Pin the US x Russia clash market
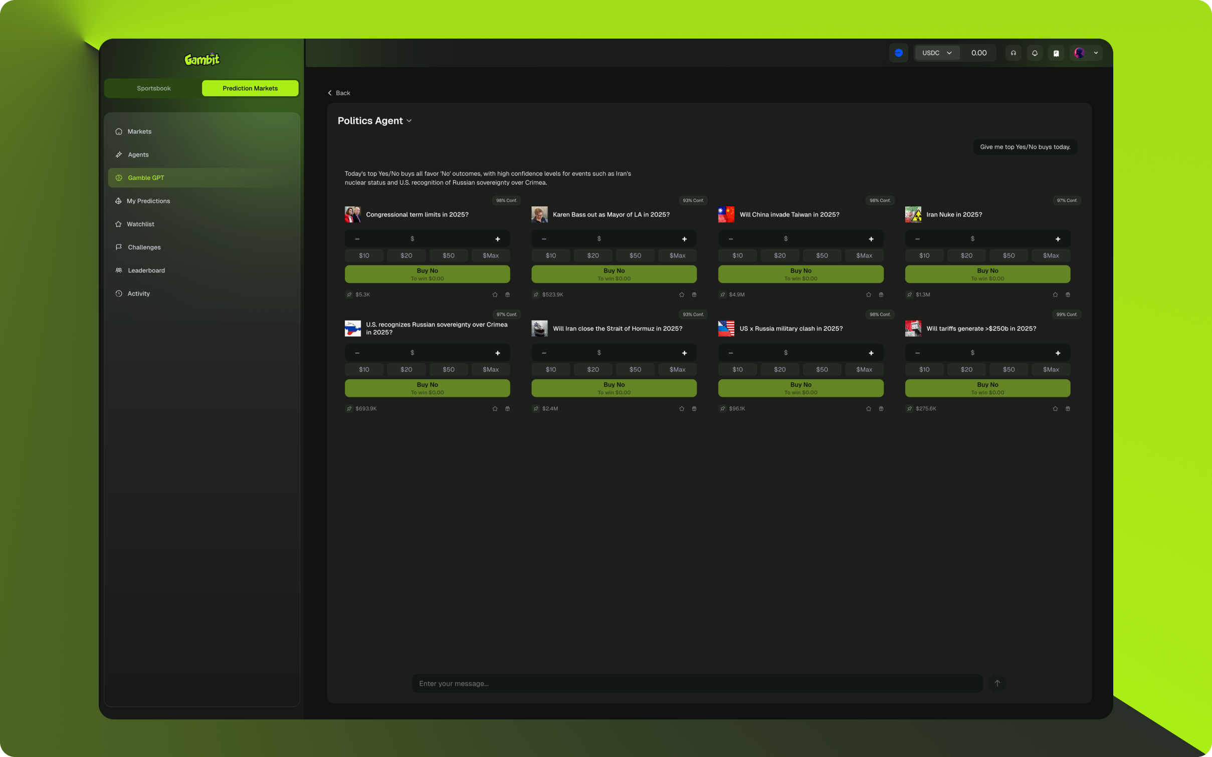Screen dimensions: 1212x757 [x=722, y=409]
